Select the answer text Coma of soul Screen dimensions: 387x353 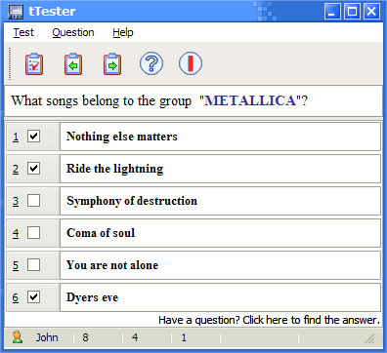click(x=101, y=233)
